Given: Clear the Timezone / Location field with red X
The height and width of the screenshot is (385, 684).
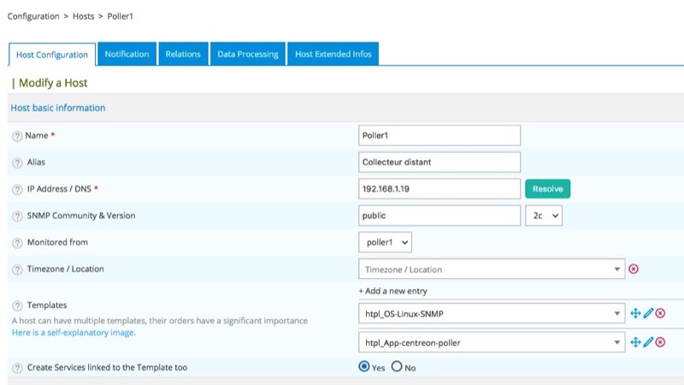Looking at the screenshot, I should (x=634, y=269).
